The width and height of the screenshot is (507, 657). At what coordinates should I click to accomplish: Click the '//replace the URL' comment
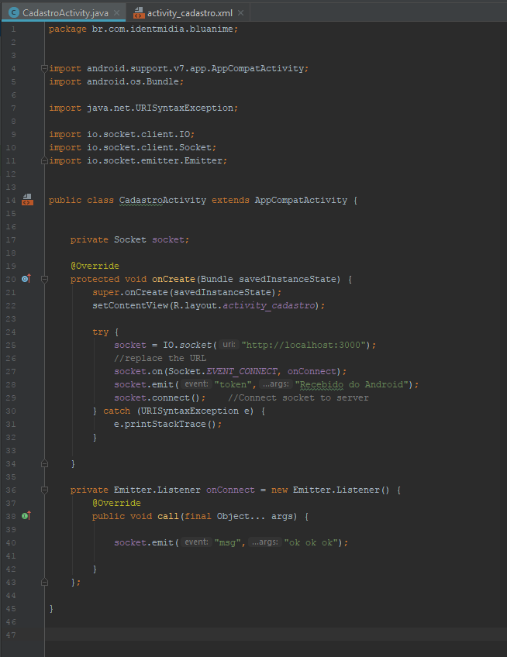point(160,358)
